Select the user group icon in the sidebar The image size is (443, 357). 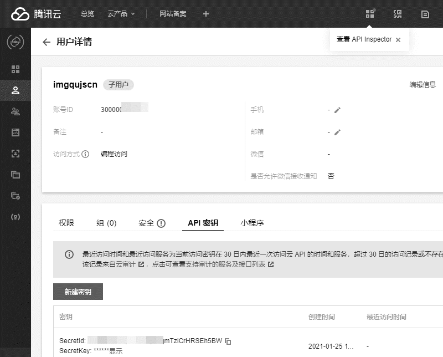click(15, 111)
